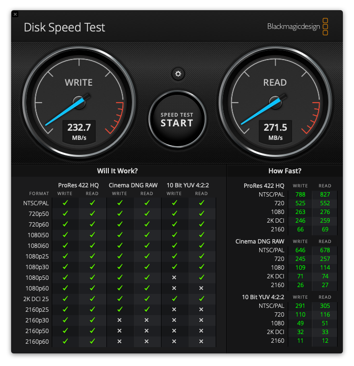Click Cinema DNG RAW heading in How Fast
Screen dimensions: 354x366
pyautogui.click(x=260, y=242)
